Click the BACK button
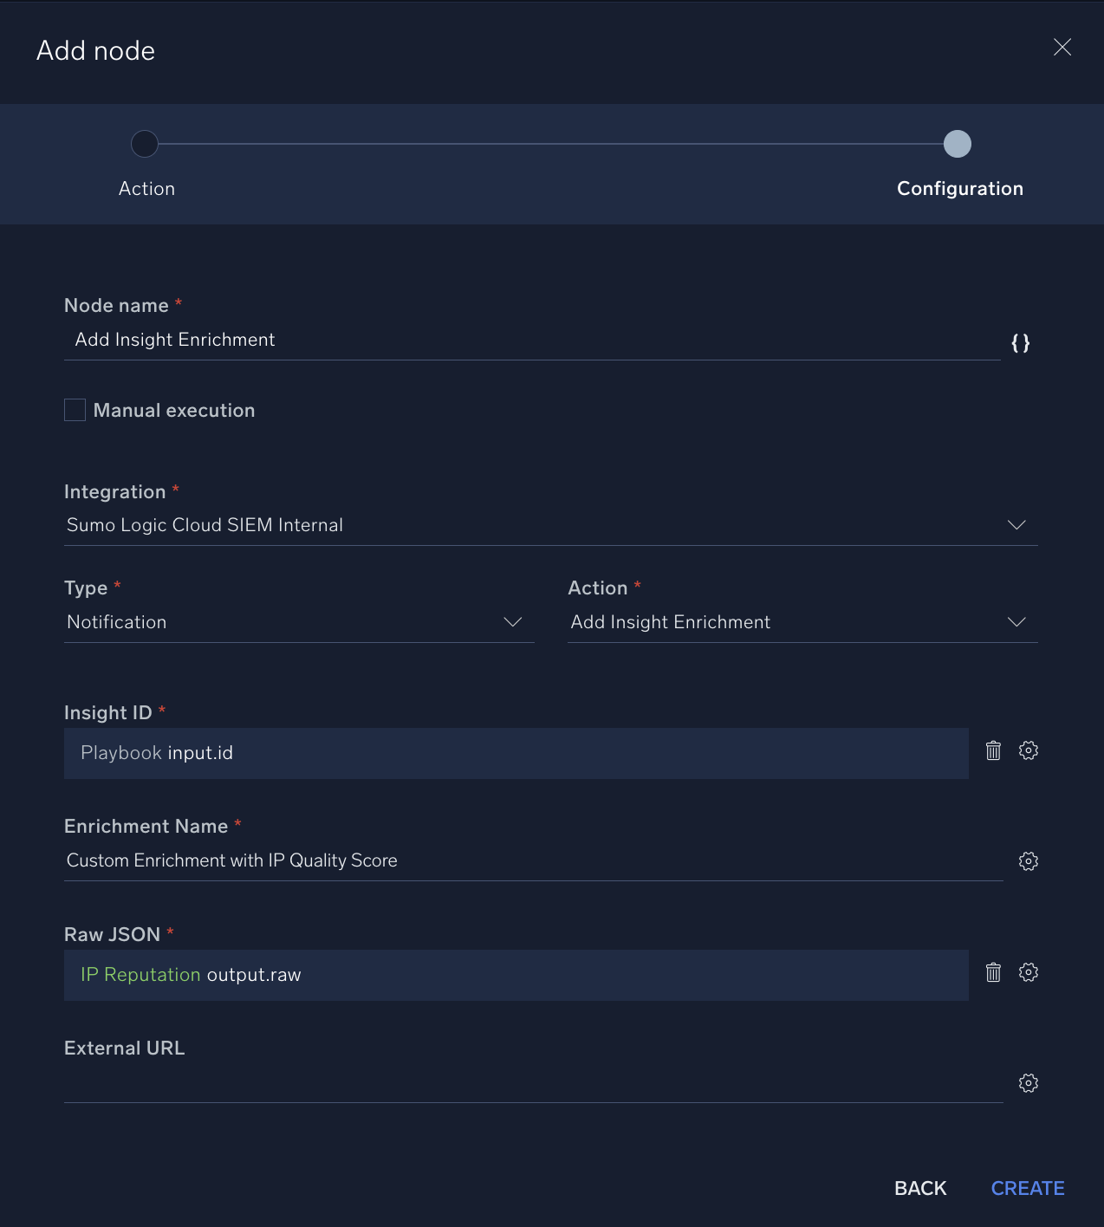1104x1227 pixels. pyautogui.click(x=920, y=1188)
